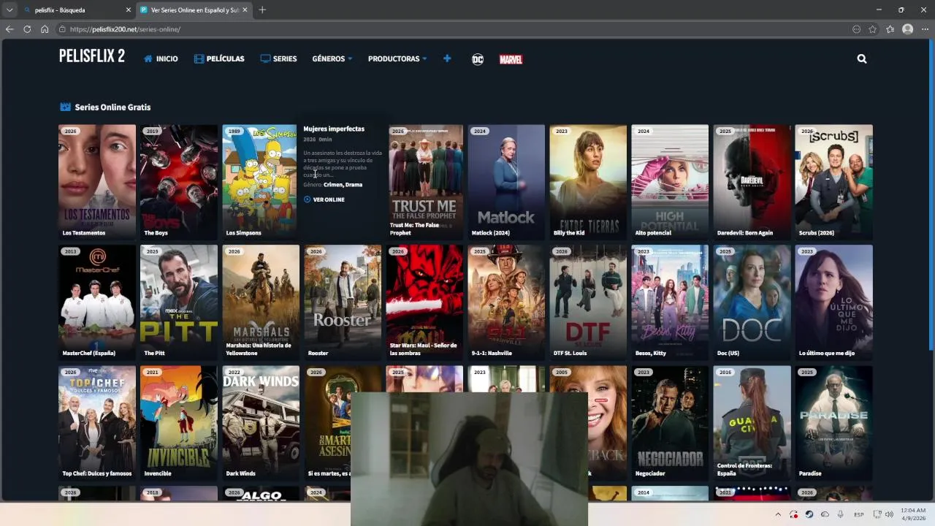935x526 pixels.
Task: Reload the page with the refresh icon
Action: tap(27, 29)
